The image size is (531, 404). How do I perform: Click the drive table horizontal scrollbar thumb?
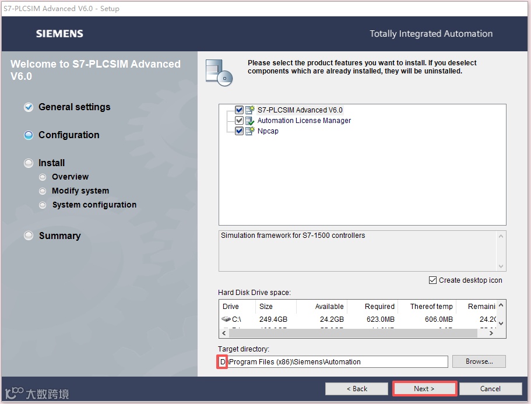point(353,333)
